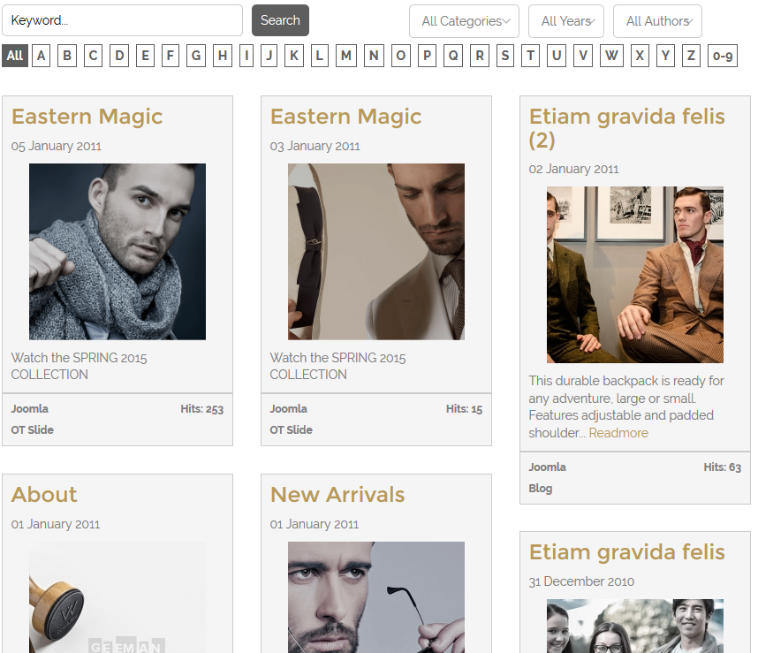Click Joomla category in Hits 15 card

(288, 408)
